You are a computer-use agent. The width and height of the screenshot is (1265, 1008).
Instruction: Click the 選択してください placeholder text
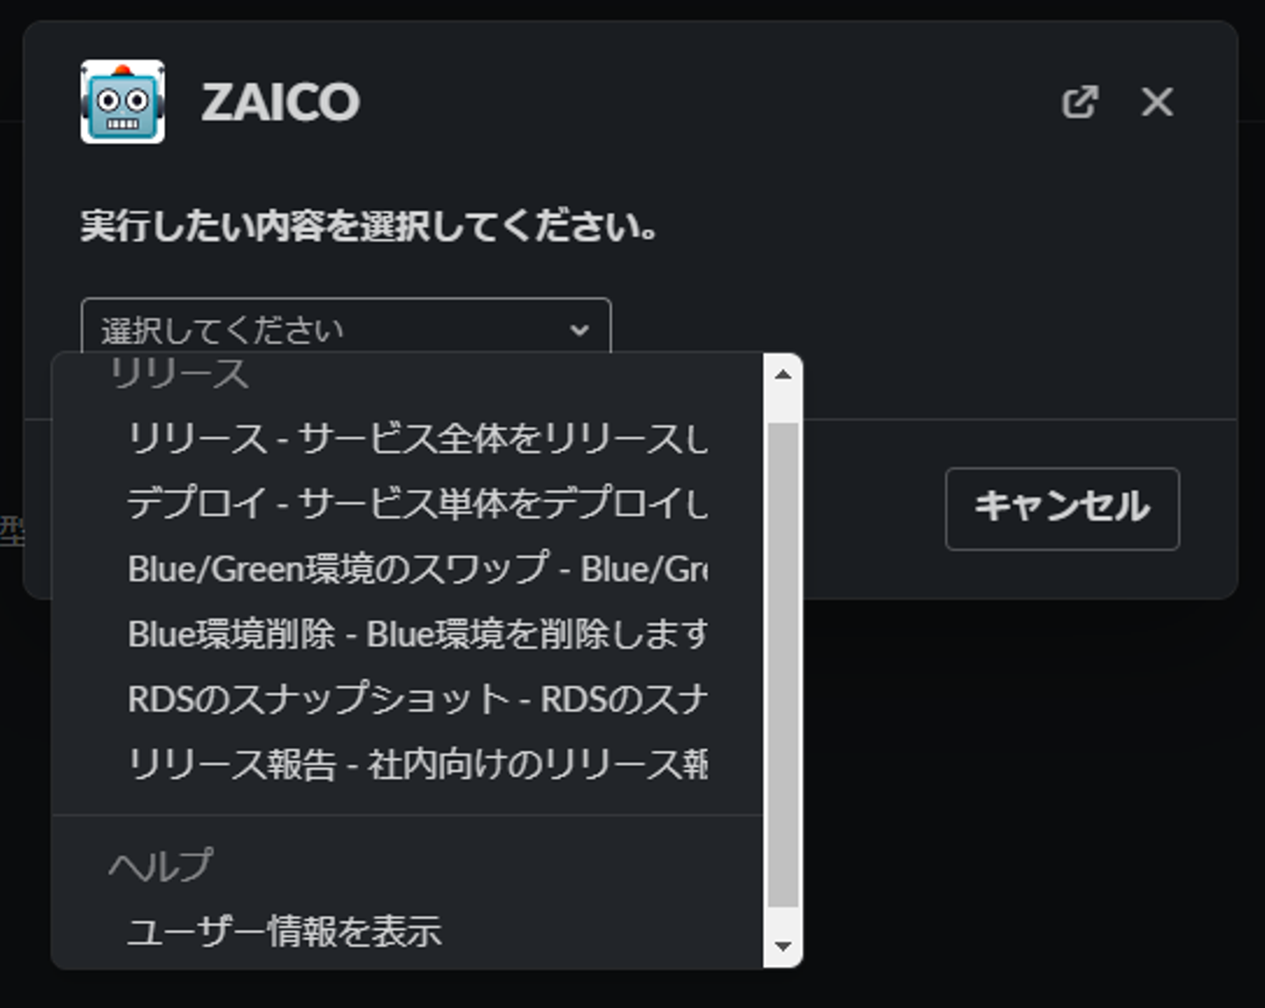click(x=222, y=330)
